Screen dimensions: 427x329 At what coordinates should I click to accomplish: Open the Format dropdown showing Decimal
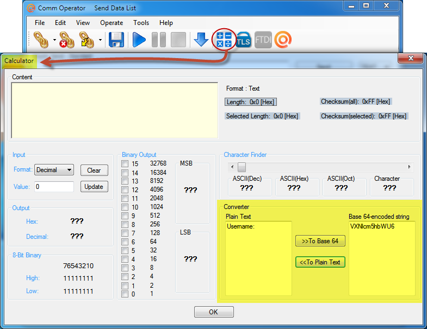(x=54, y=170)
